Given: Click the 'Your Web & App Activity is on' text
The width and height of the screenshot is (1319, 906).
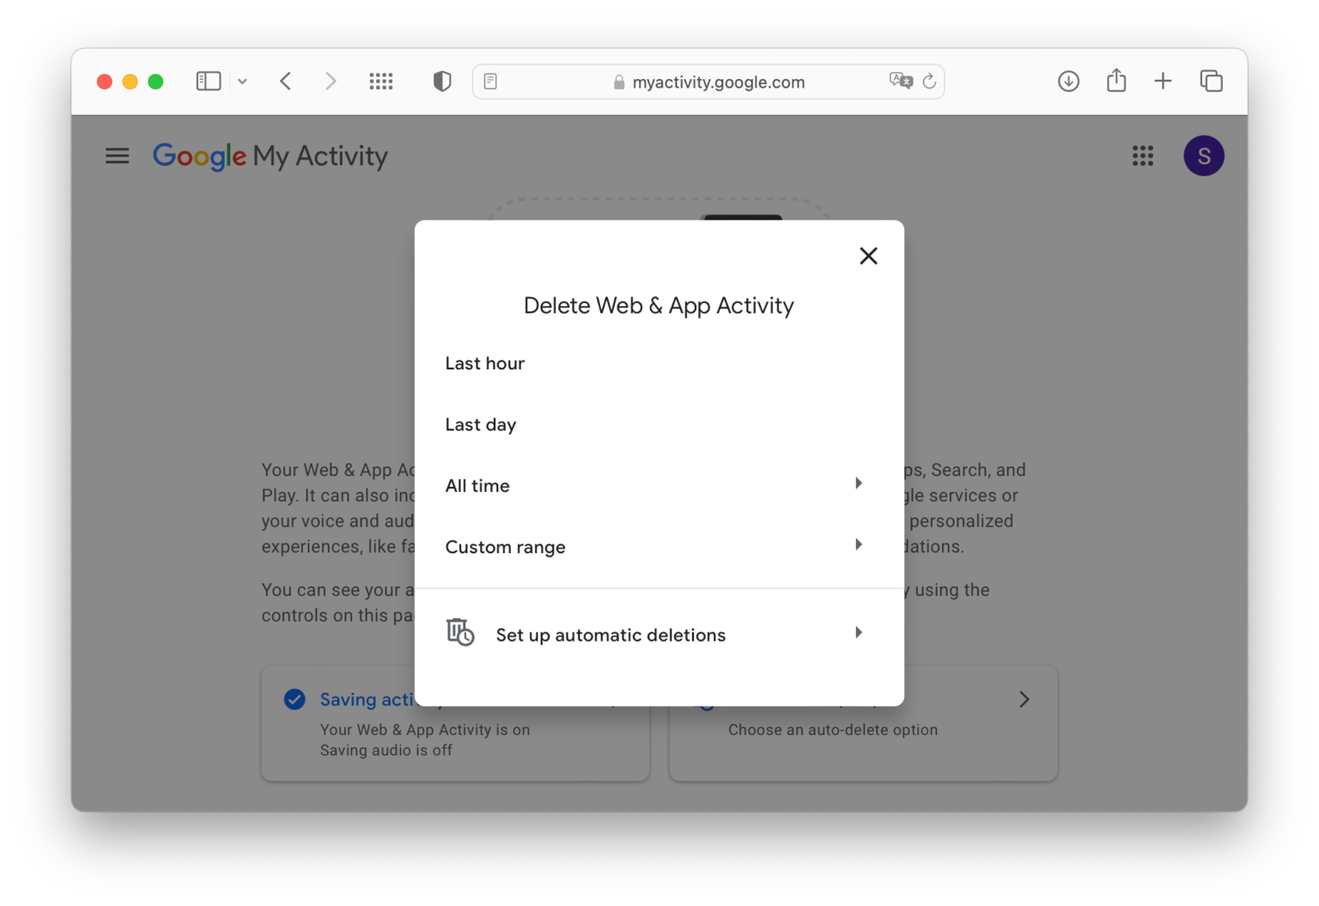Looking at the screenshot, I should pos(425,729).
